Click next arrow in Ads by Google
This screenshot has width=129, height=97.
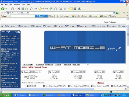[19, 32]
